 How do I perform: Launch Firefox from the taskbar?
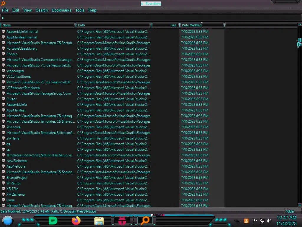coord(76,220)
